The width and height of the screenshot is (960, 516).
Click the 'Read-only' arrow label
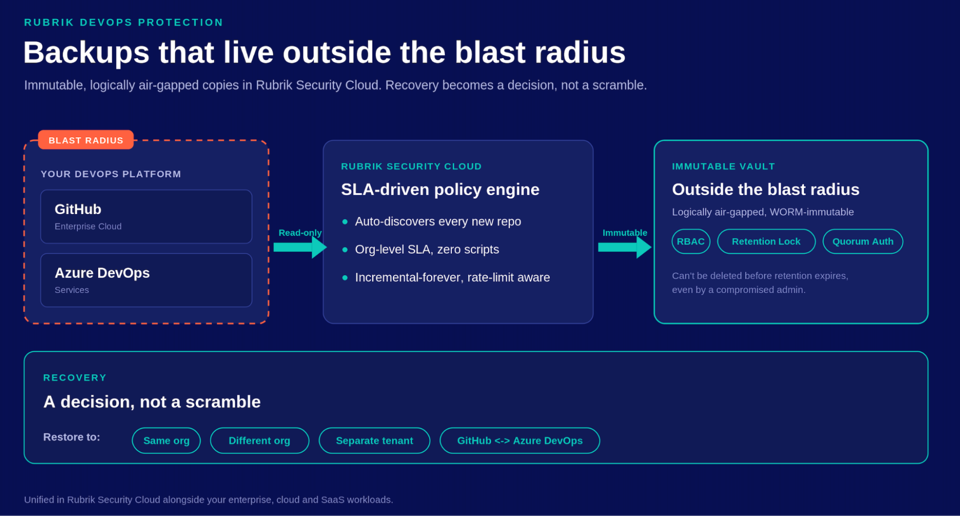300,233
